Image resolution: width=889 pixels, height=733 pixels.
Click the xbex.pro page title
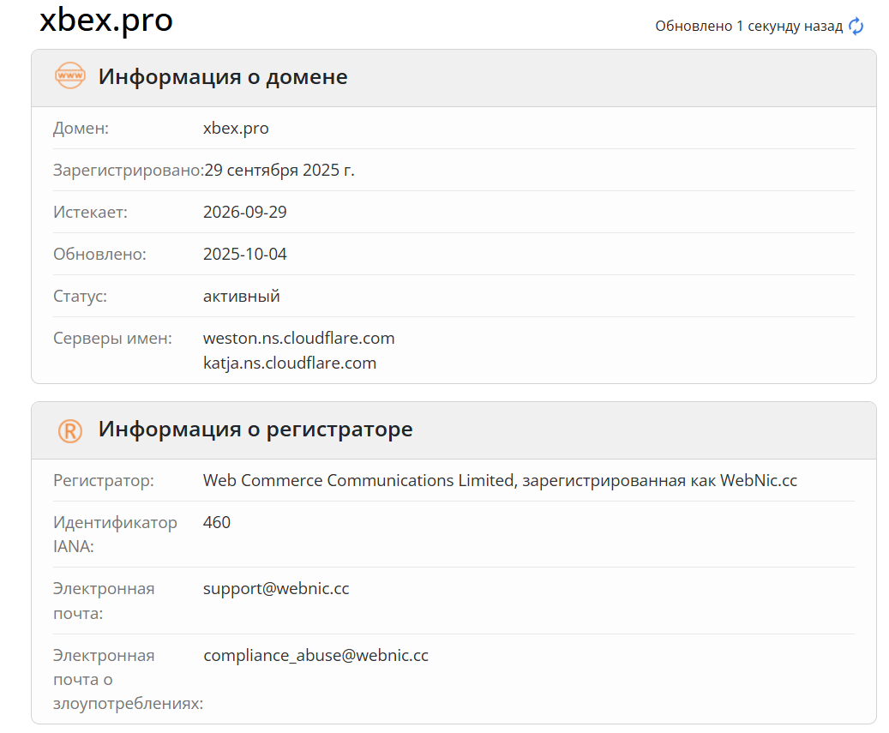(x=105, y=21)
